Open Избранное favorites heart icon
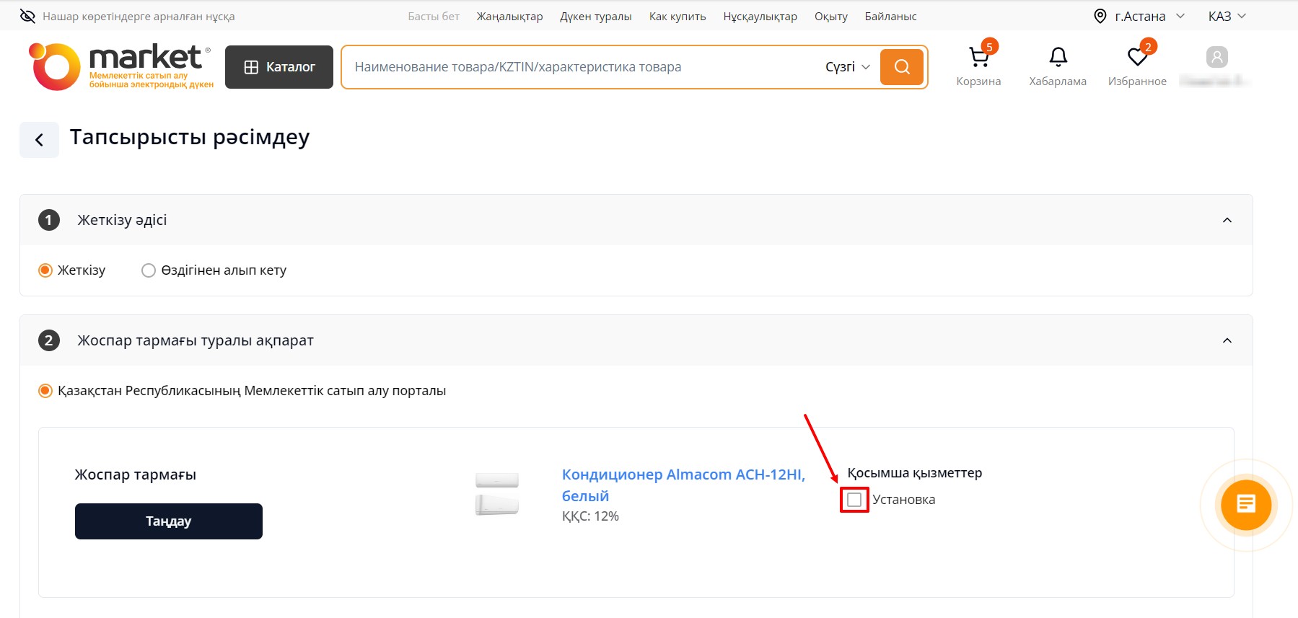1298x618 pixels. (x=1137, y=58)
